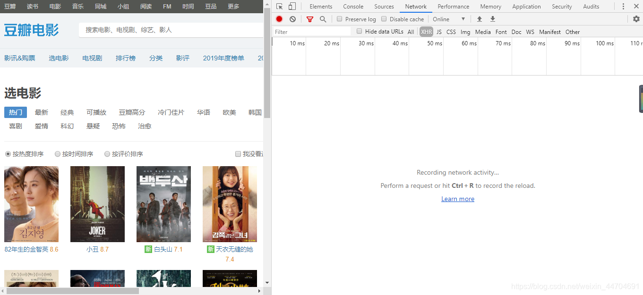Open the Application tab

point(526,6)
